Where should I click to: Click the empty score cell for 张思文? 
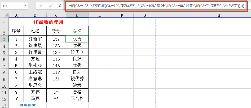coord(56,85)
